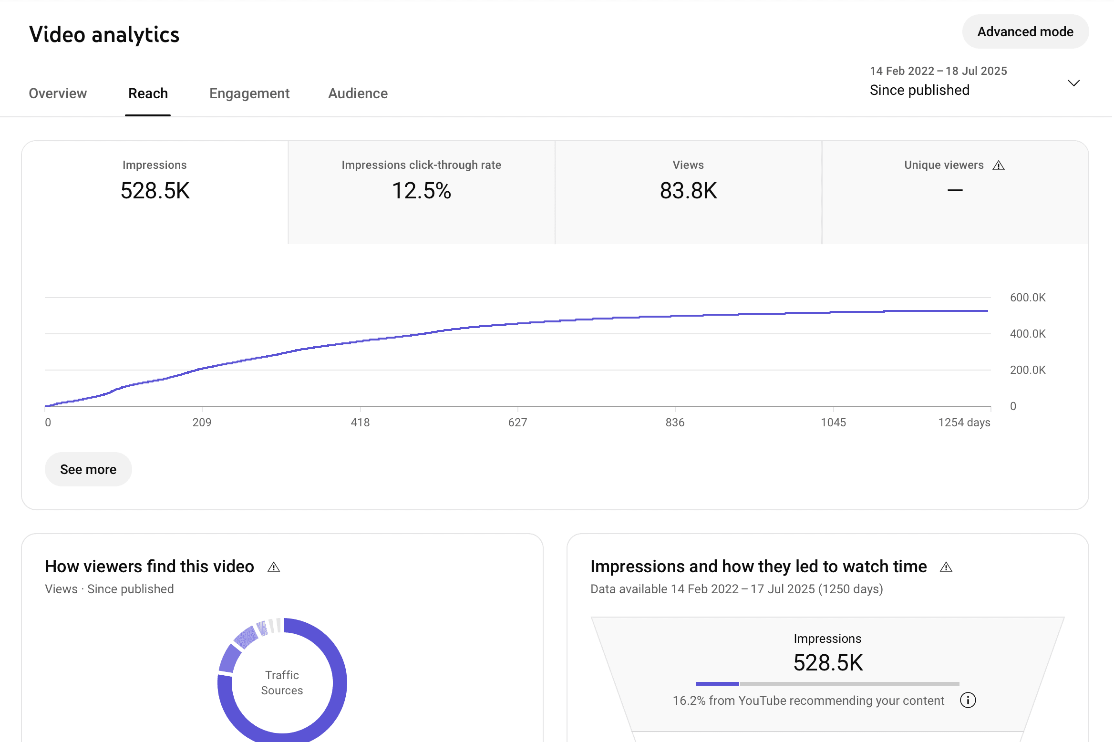The width and height of the screenshot is (1114, 742).
Task: Click the warning icon beside How viewers find this video
Action: 274,567
